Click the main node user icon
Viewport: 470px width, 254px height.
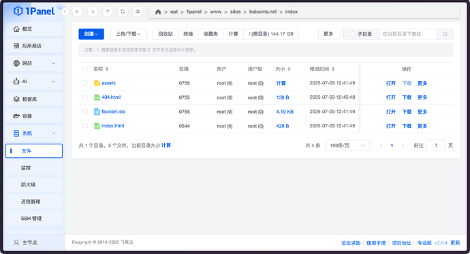16,242
